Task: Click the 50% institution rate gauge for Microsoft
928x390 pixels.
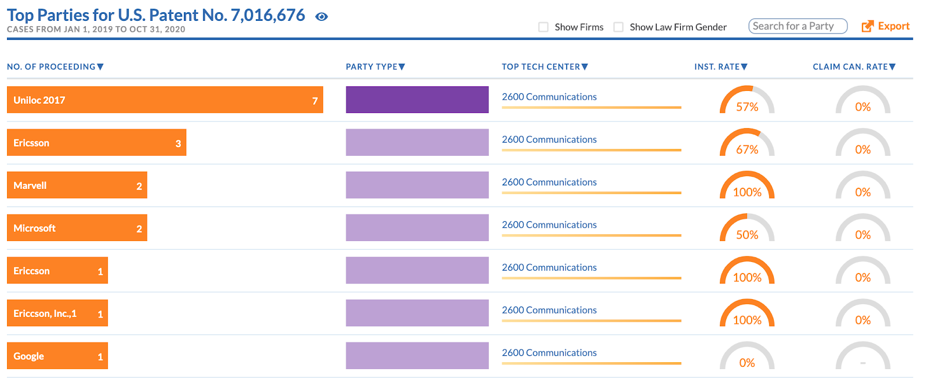Action: click(747, 228)
